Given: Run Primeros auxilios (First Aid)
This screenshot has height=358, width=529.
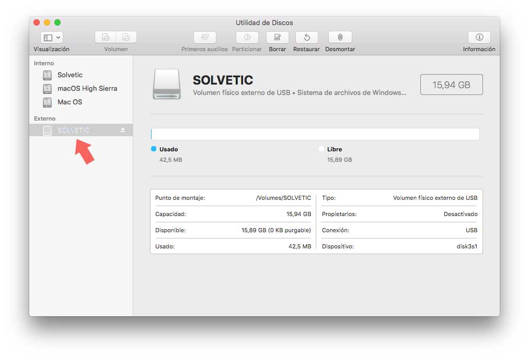Looking at the screenshot, I should (x=205, y=37).
